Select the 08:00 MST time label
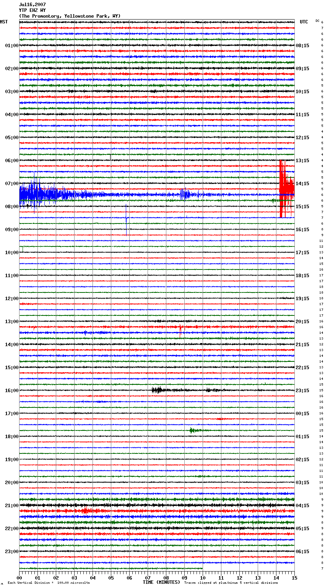325x588 pixels. pyautogui.click(x=12, y=207)
